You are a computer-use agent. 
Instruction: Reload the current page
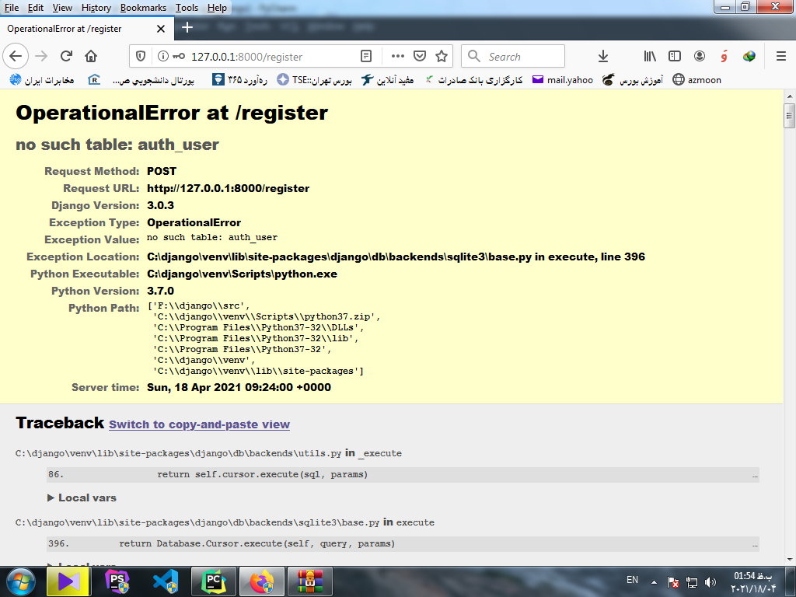66,56
